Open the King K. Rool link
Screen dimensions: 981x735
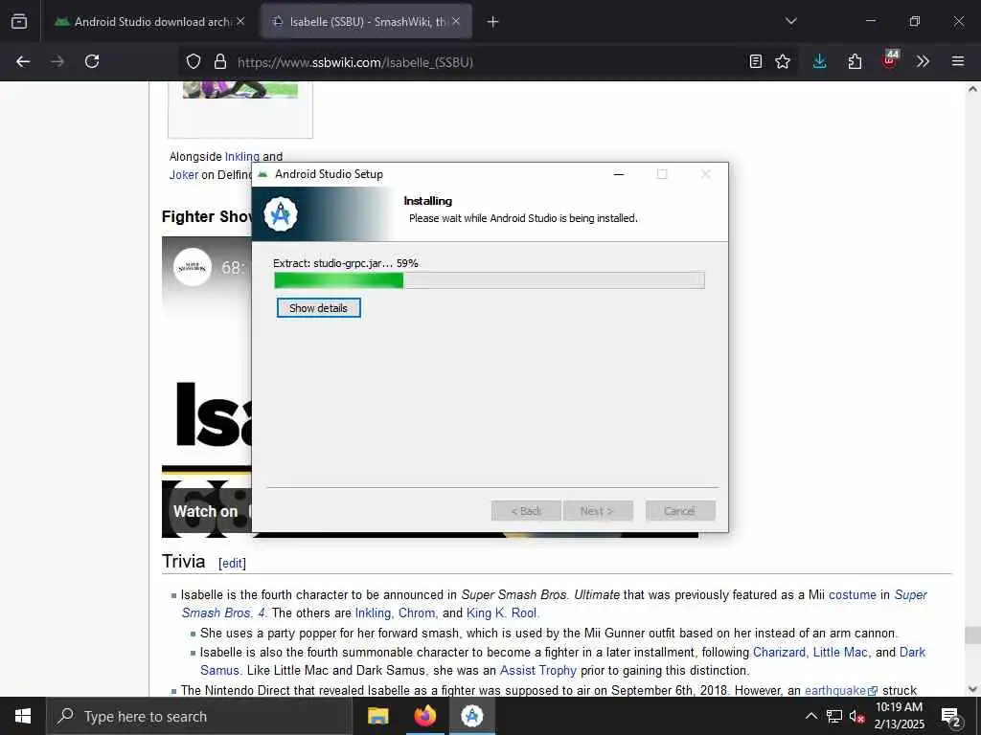501,613
